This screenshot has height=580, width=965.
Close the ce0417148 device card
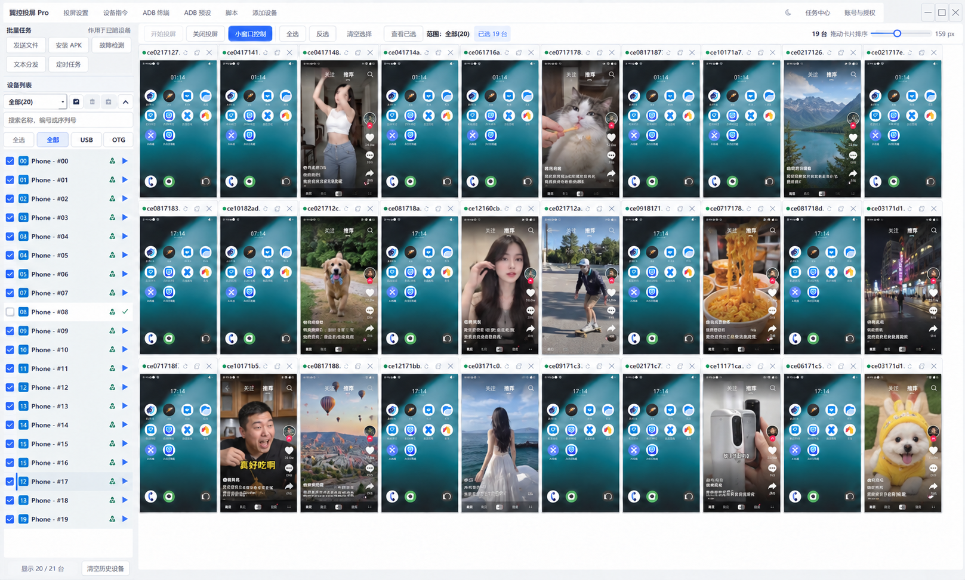(x=370, y=52)
